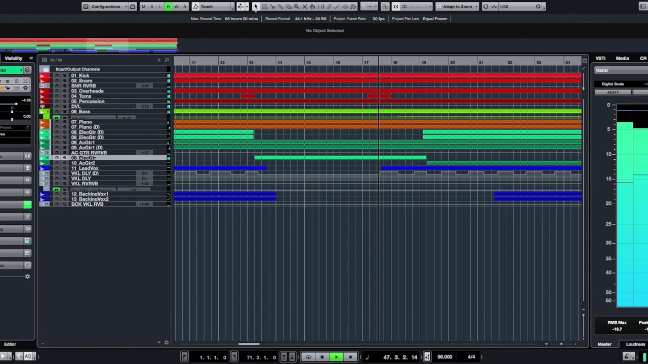This screenshot has height=364, width=648.
Task: Click bar 50 on the ruler
Action: coord(452,62)
